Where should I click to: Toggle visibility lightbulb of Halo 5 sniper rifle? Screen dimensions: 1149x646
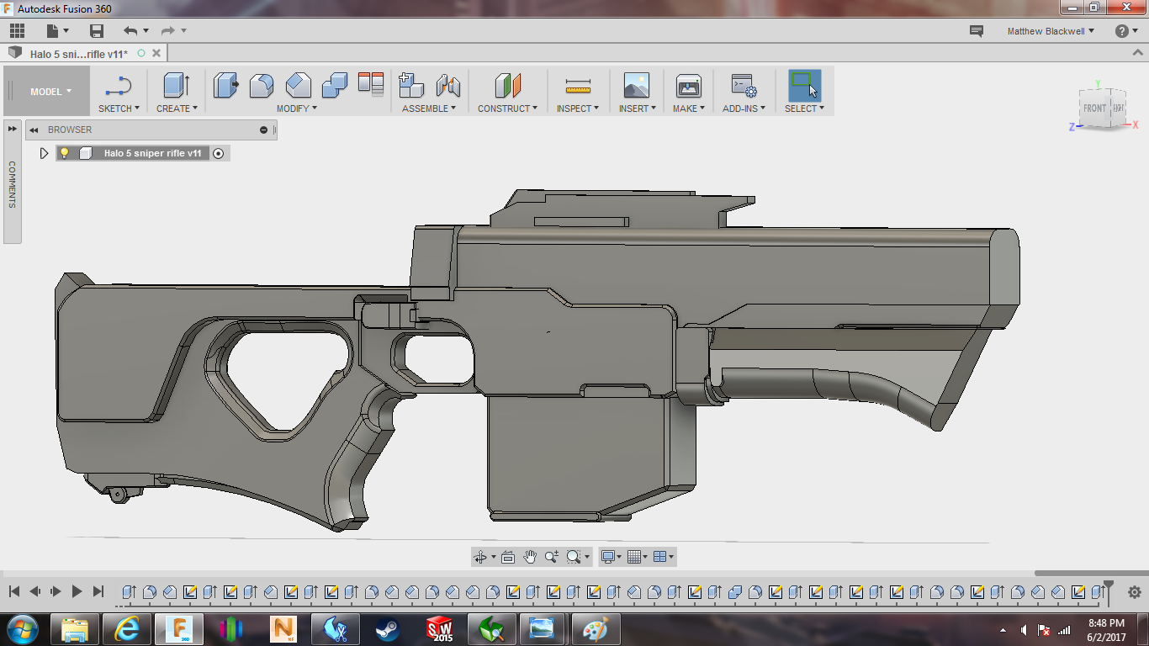coord(64,153)
